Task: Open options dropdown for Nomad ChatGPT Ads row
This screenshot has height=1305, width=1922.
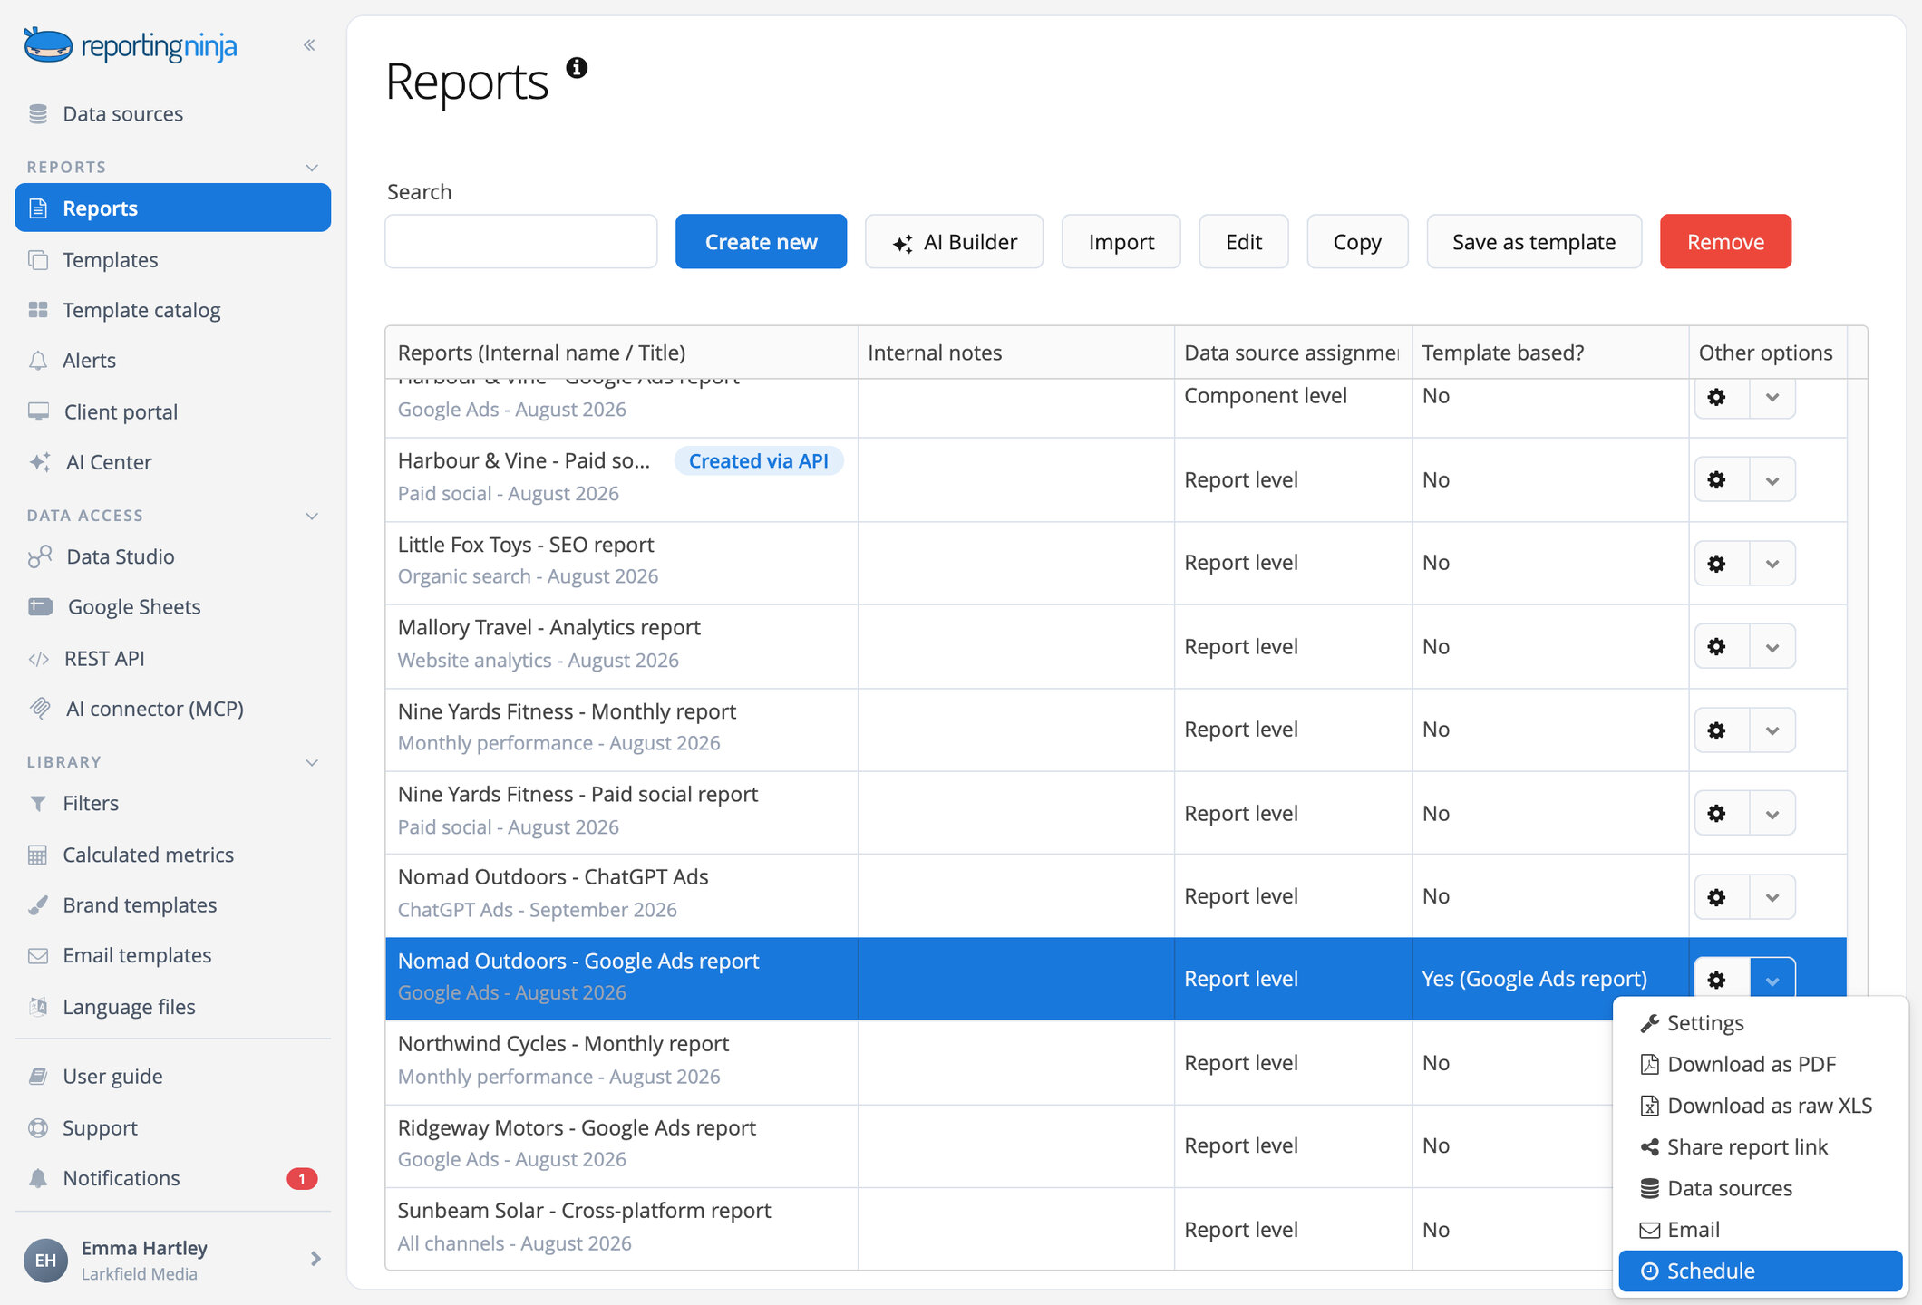Action: click(1772, 896)
